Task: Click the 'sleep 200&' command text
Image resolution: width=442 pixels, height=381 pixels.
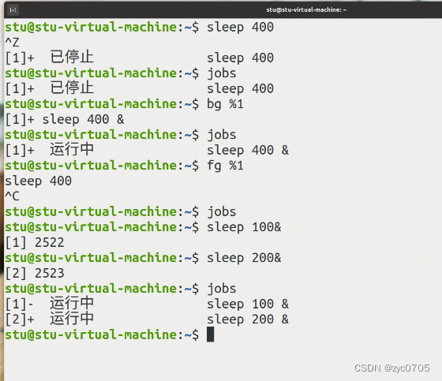Action: click(244, 258)
